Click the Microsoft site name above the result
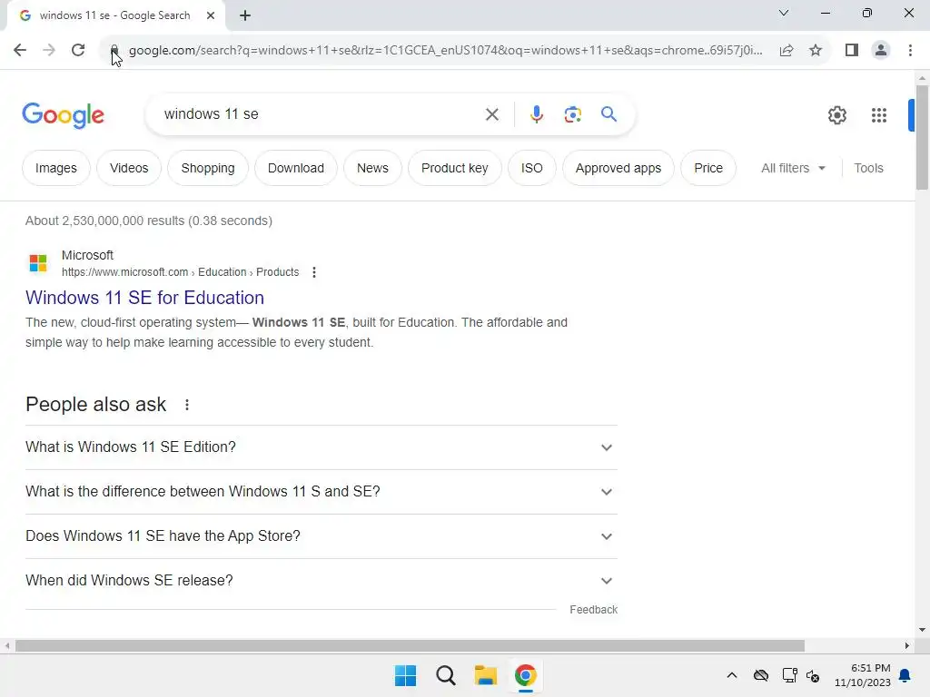Viewport: 930px width, 697px height. pos(87,255)
